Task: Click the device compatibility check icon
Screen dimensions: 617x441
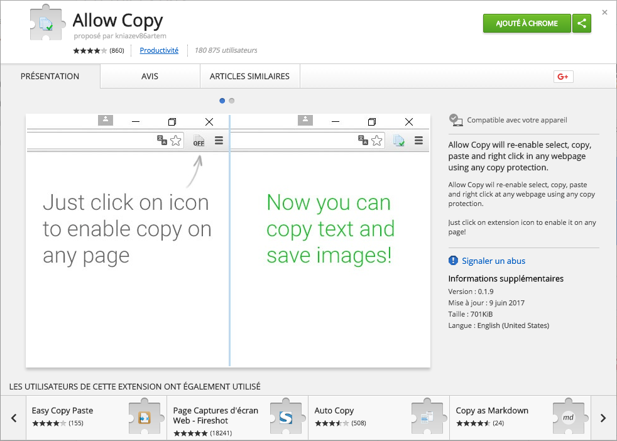Action: (x=456, y=120)
